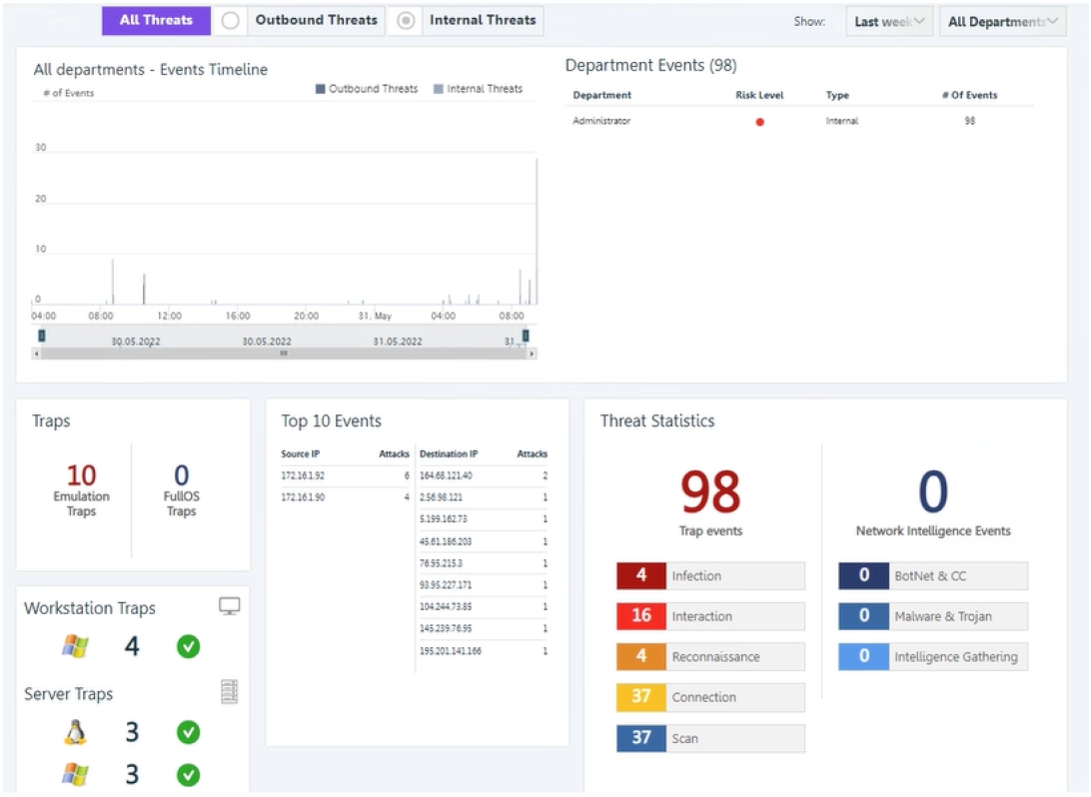Viewport: 1091px width, 797px height.
Task: Switch to the All Threats tab
Action: point(156,21)
